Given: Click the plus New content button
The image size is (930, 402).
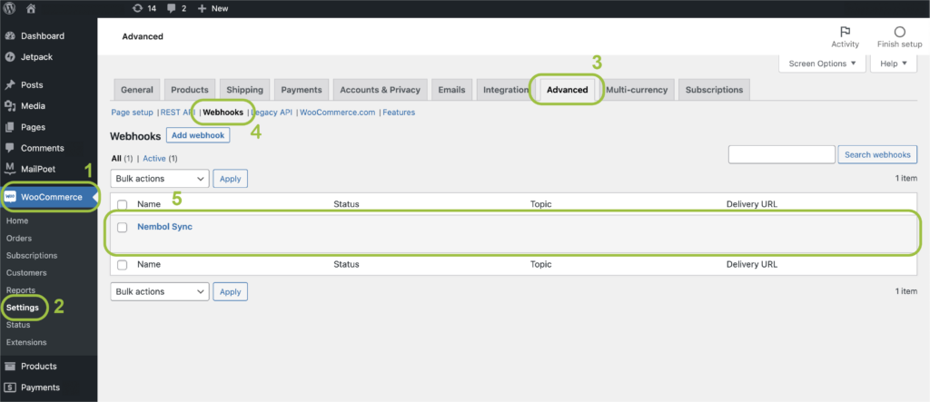Looking at the screenshot, I should [213, 8].
